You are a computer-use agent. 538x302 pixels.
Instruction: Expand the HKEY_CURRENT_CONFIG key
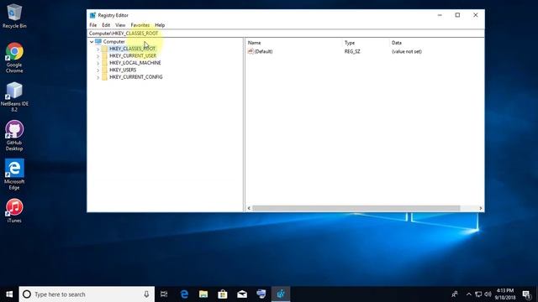point(98,77)
